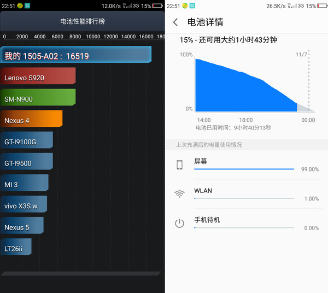
Task: Tap the 100% label on the chart axis
Action: [x=186, y=55]
